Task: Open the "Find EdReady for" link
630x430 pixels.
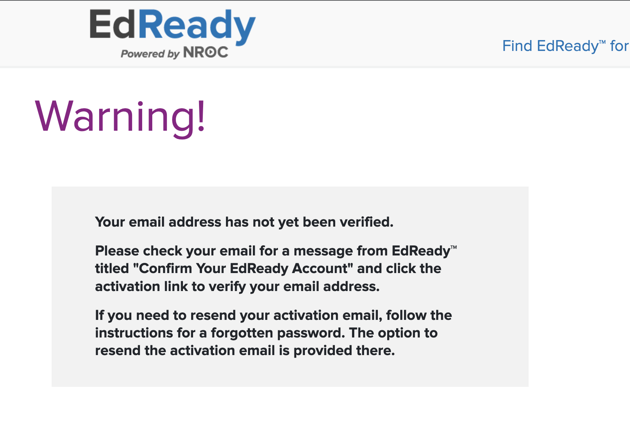Action: point(566,46)
